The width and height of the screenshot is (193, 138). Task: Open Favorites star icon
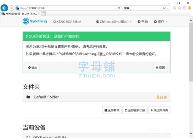[x=180, y=8]
